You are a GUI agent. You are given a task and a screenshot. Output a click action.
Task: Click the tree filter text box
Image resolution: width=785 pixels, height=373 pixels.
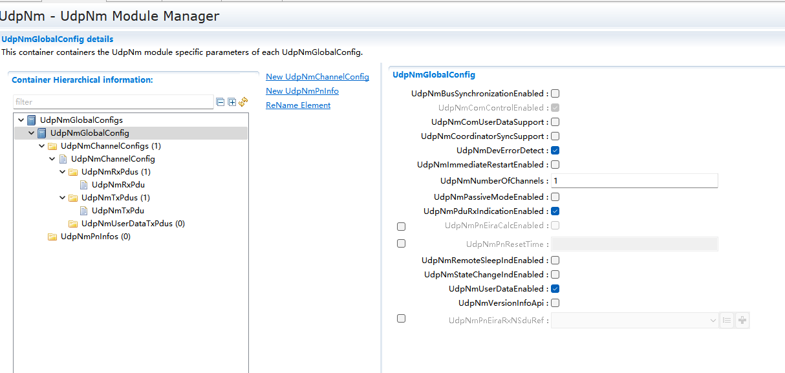tap(113, 102)
